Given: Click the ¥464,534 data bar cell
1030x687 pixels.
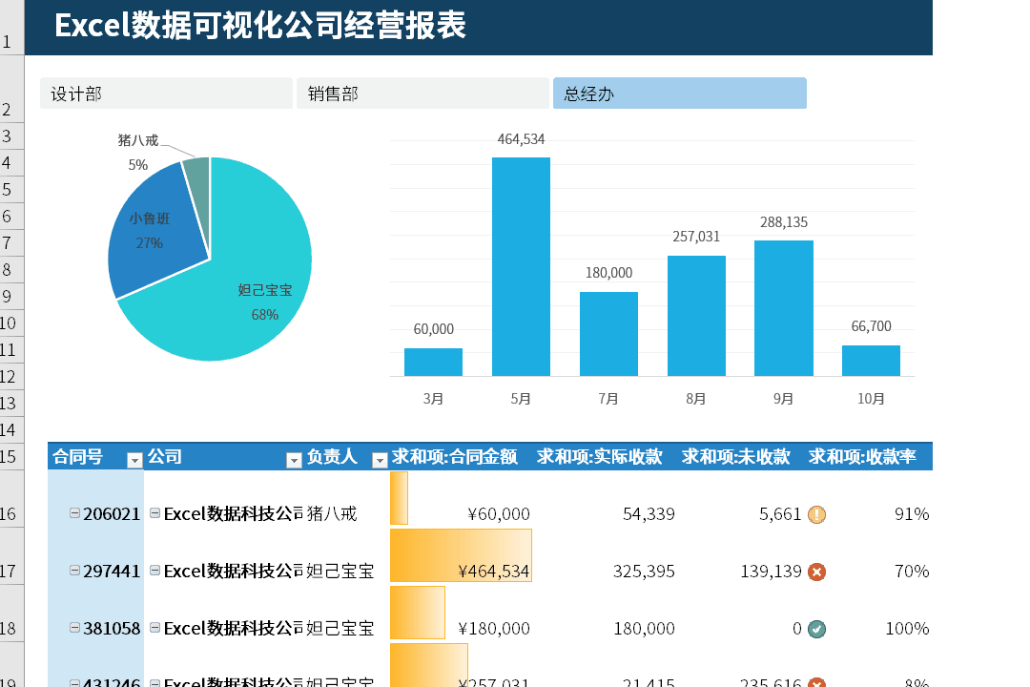Looking at the screenshot, I should pyautogui.click(x=461, y=556).
